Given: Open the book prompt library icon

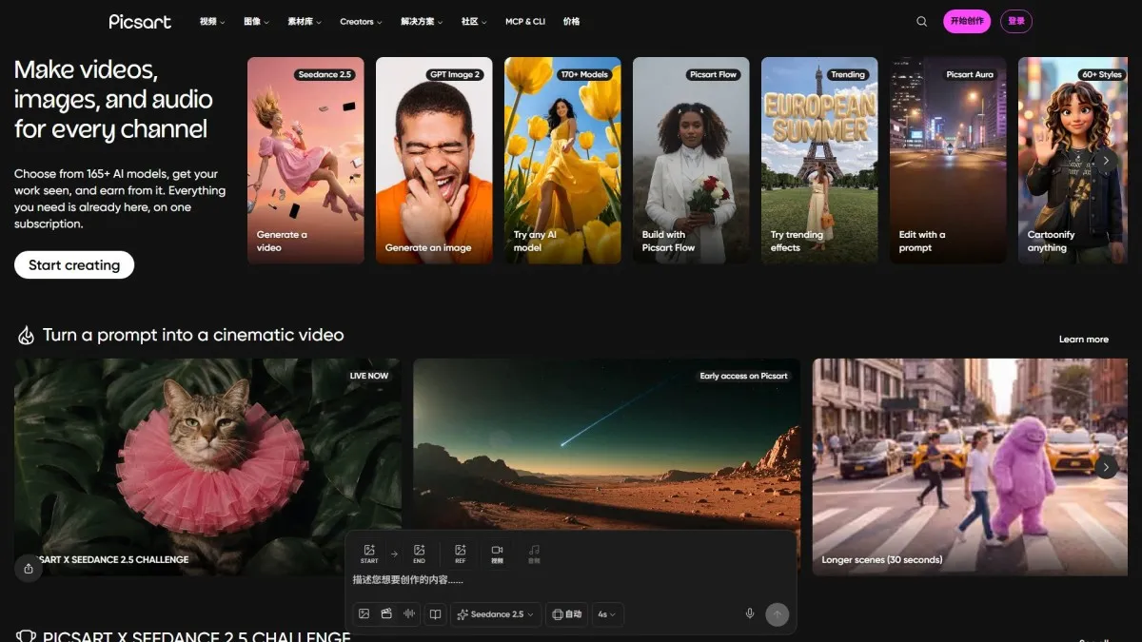Looking at the screenshot, I should pyautogui.click(x=435, y=614).
